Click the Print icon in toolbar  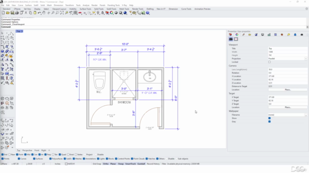(17, 13)
